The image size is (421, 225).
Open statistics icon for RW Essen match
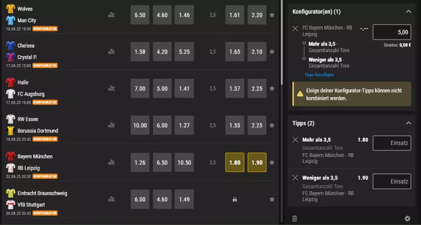111,125
